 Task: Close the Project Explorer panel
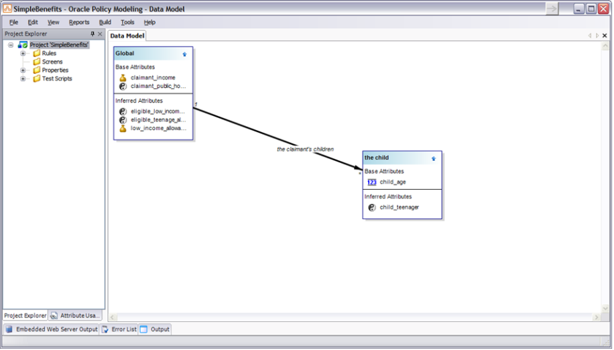[x=100, y=34]
